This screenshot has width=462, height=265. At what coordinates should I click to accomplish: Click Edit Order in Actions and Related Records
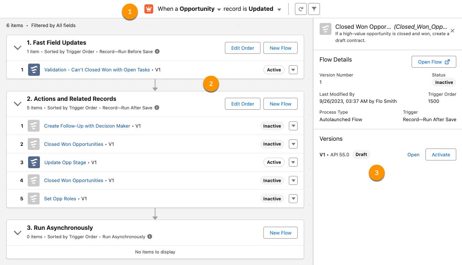coord(242,104)
